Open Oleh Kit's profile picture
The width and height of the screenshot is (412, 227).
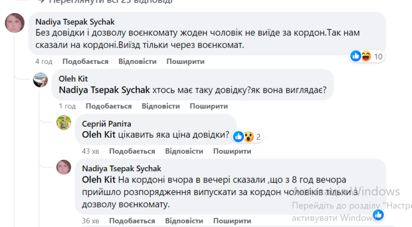[x=41, y=80]
